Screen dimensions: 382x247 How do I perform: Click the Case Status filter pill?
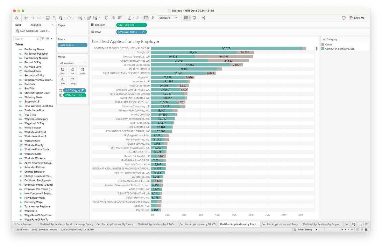tap(72, 45)
